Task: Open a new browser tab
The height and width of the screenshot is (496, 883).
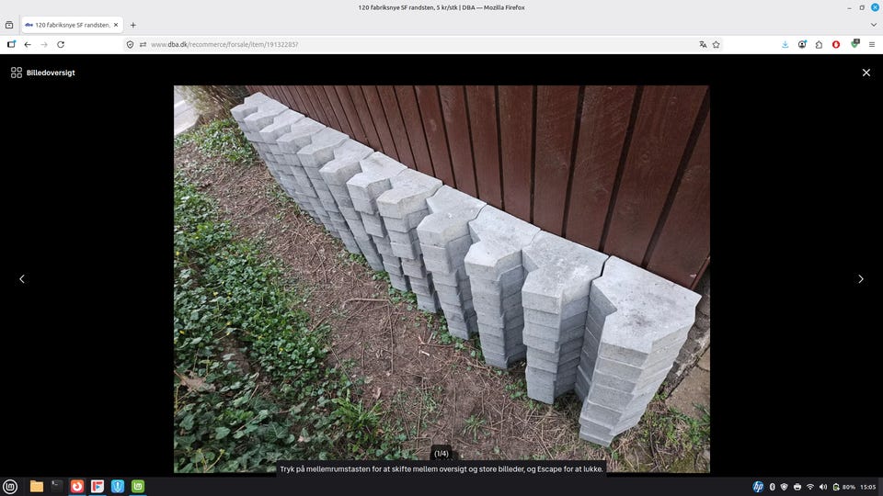Action: [133, 25]
